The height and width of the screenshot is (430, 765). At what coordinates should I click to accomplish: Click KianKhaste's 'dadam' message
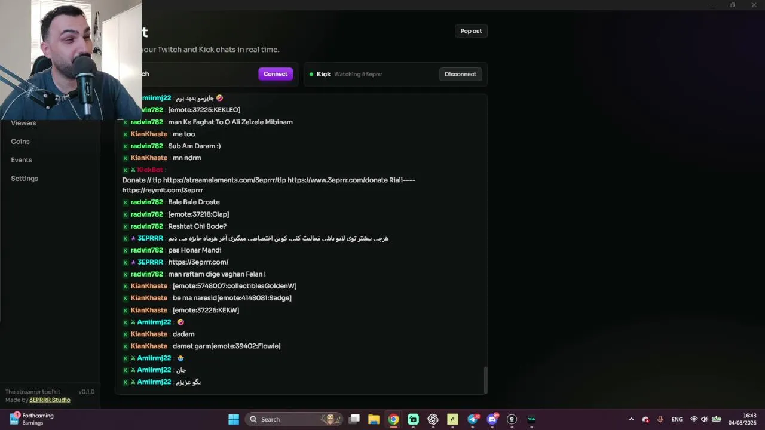[x=183, y=334]
